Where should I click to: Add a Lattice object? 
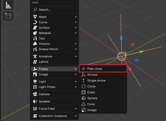coord(54,62)
